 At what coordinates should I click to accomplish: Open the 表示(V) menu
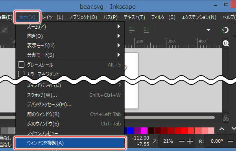27,17
